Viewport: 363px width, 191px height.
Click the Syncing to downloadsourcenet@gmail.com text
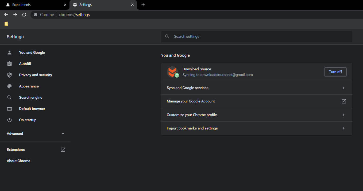[x=218, y=75]
